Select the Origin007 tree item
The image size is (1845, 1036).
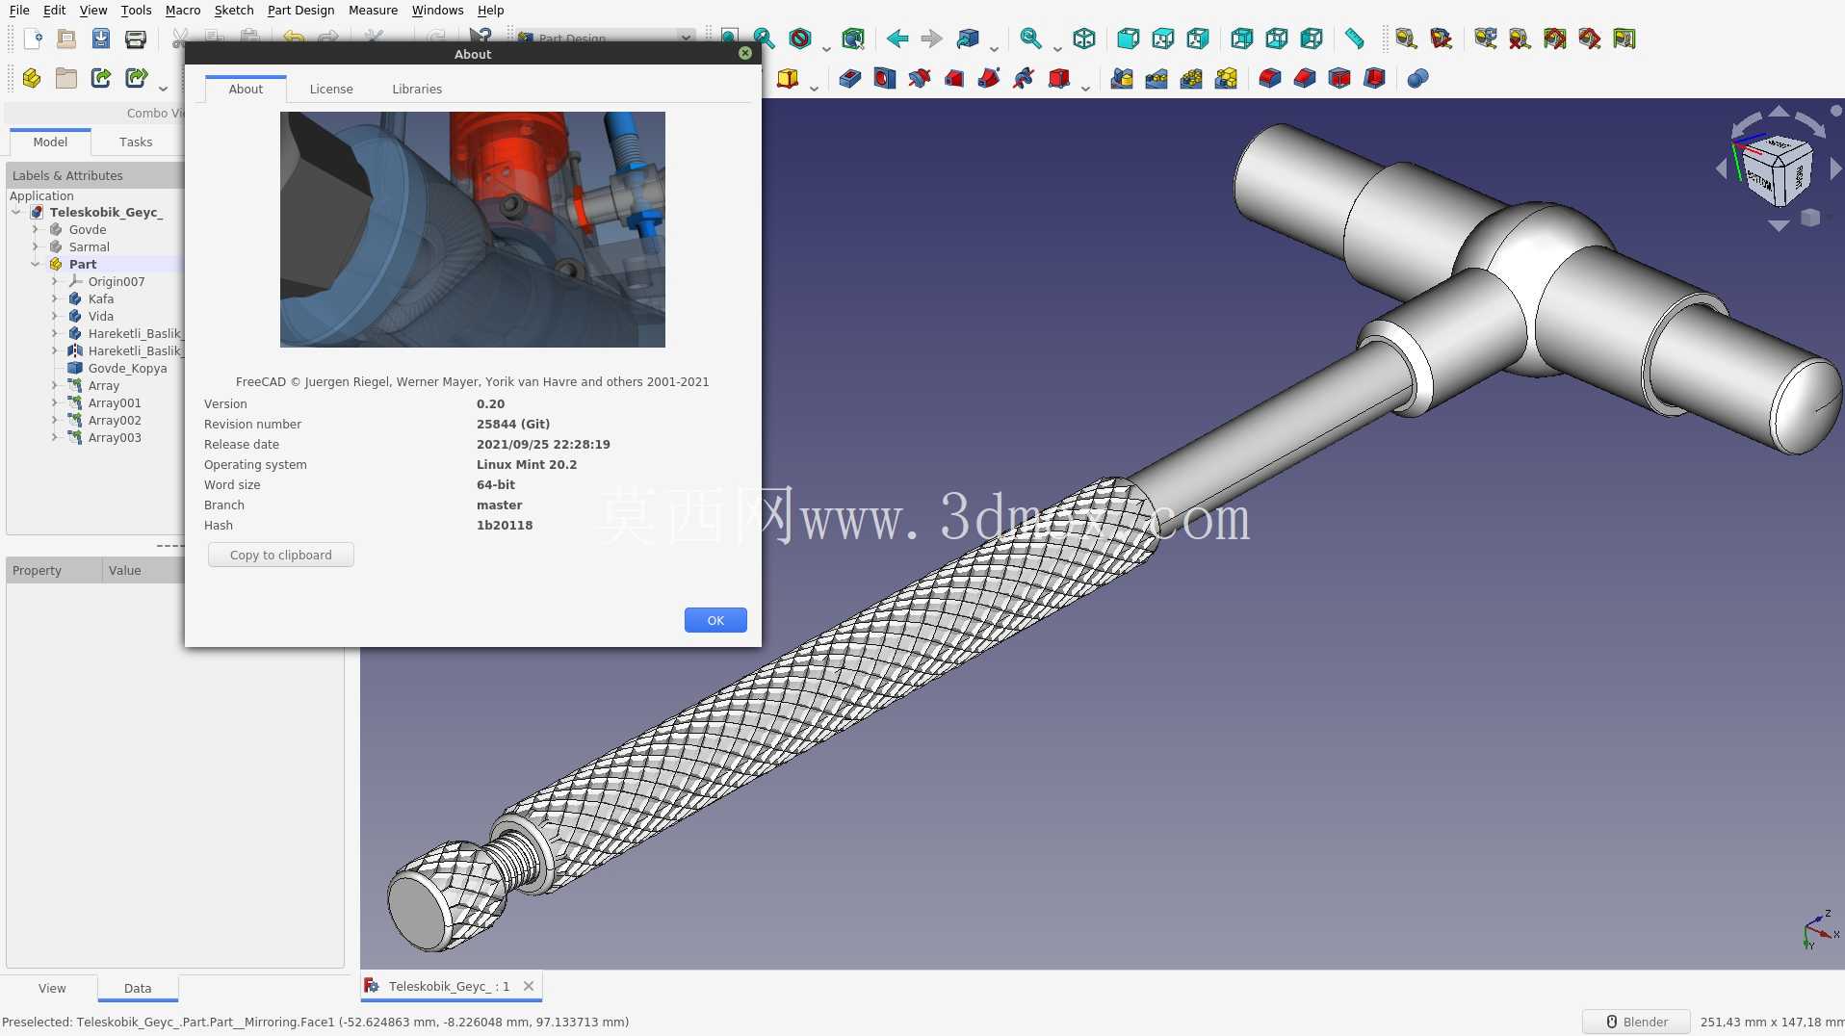(x=117, y=281)
